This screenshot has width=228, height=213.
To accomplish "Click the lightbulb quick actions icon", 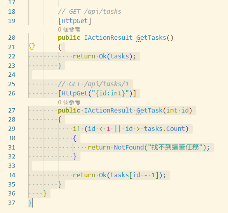I will point(32,46).
